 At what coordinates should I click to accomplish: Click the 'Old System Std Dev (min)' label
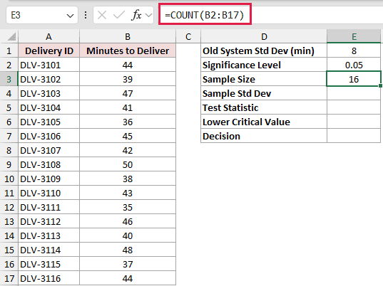tap(258, 51)
